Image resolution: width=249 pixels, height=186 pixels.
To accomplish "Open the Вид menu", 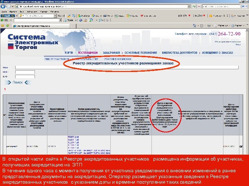I will [21, 12].
